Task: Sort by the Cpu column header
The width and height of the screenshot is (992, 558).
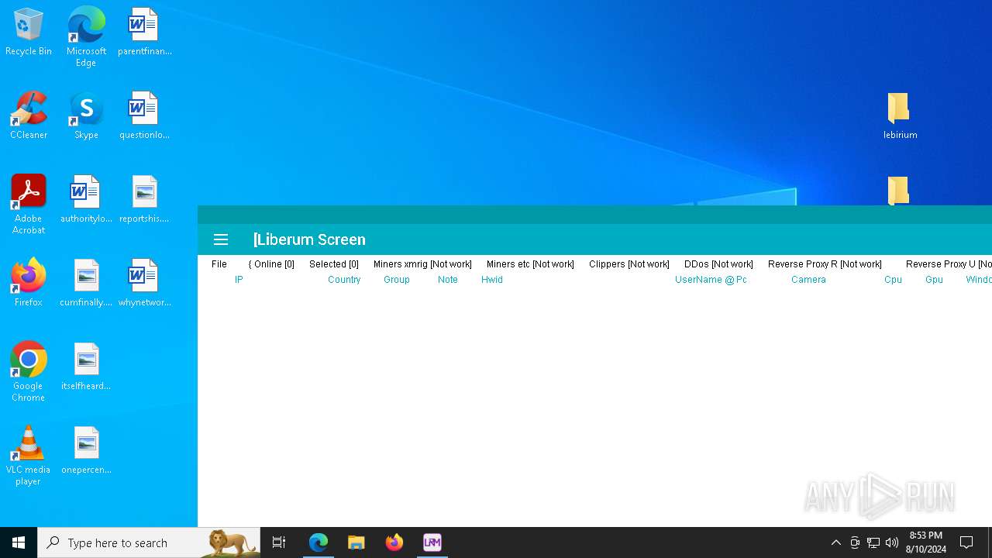Action: pyautogui.click(x=893, y=280)
